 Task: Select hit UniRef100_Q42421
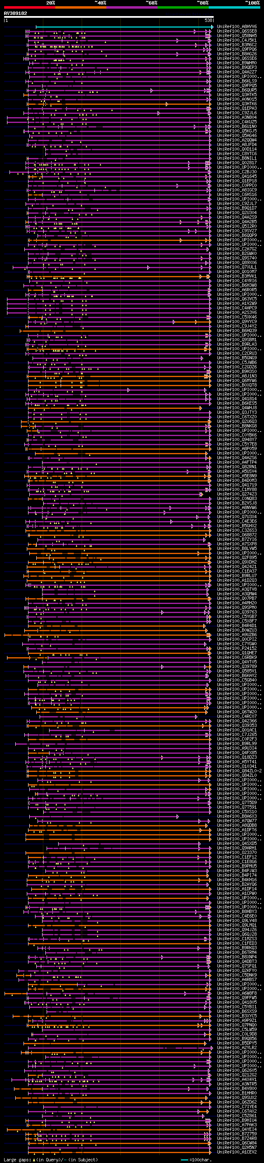point(237,566)
